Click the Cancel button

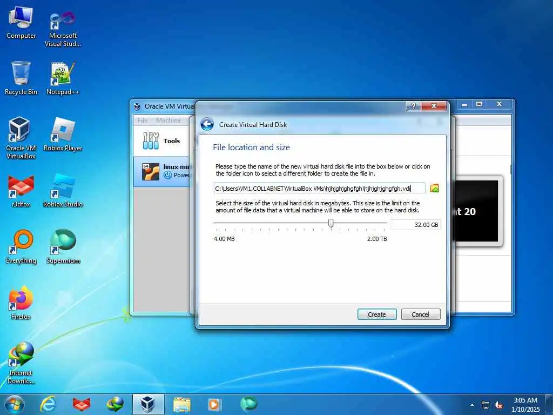tap(420, 314)
